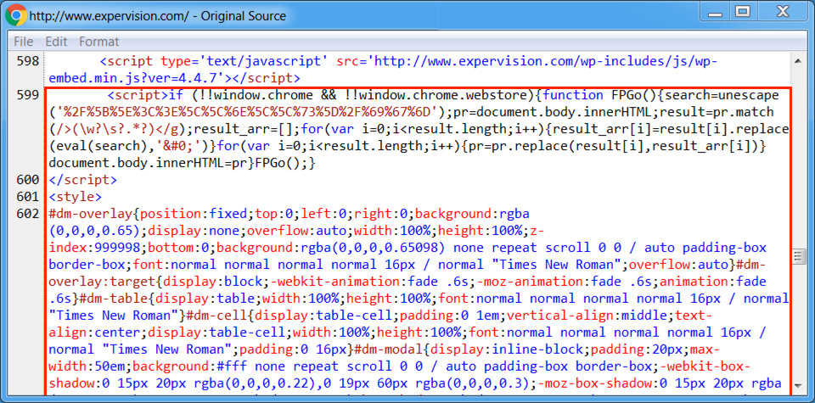Viewport: 815px width, 403px height.
Task: Click line number 599
Action: coord(28,96)
